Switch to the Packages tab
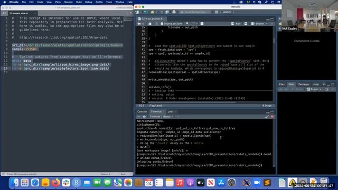338x190 pixels. pyautogui.click(x=304, y=84)
